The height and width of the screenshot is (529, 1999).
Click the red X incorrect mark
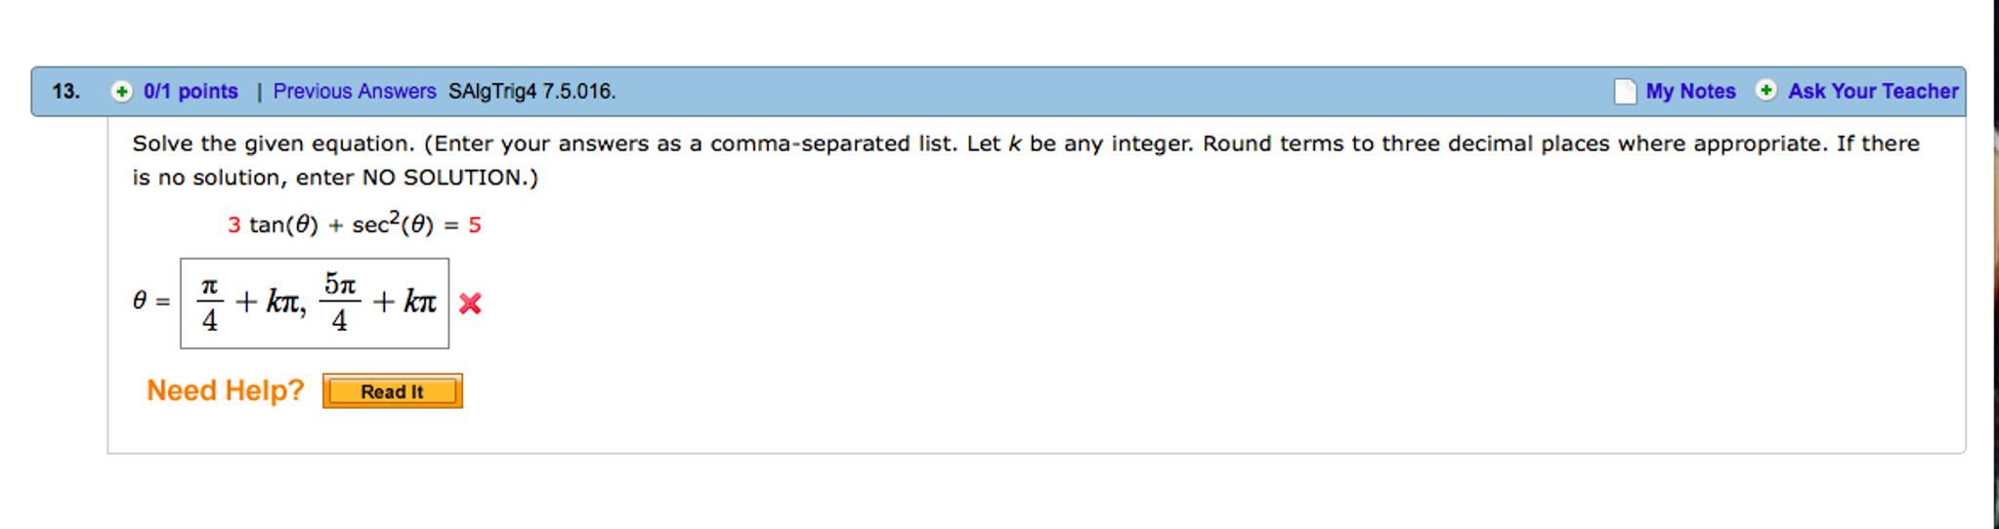click(x=470, y=304)
